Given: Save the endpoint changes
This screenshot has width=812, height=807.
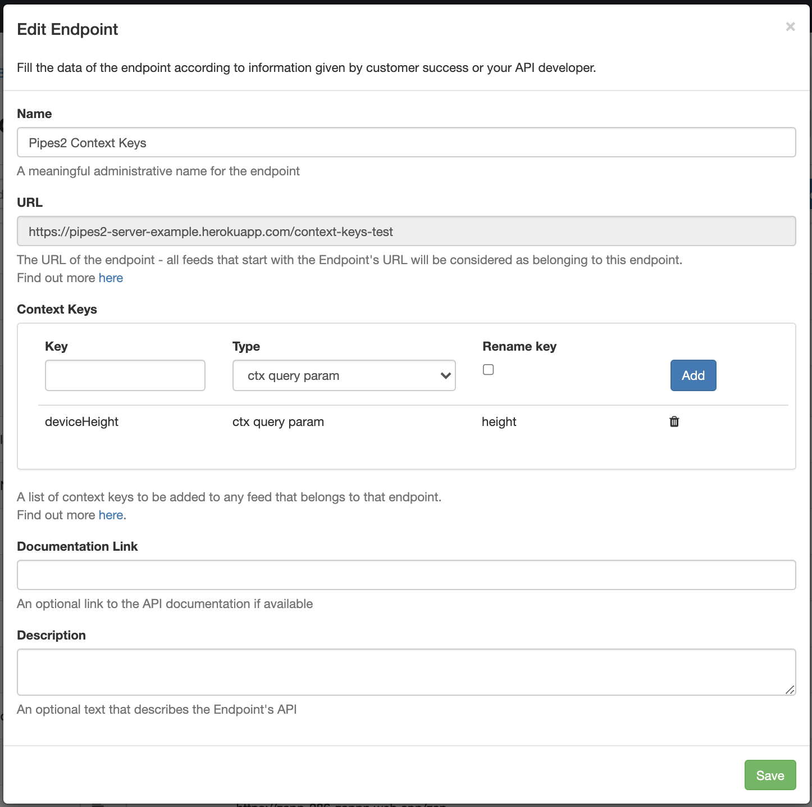Looking at the screenshot, I should pos(770,775).
